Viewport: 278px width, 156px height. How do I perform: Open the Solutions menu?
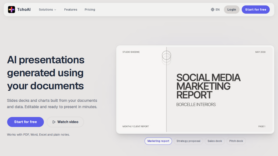coord(47,10)
